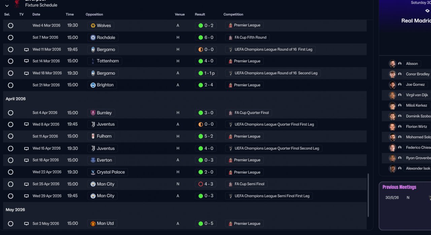This screenshot has width=431, height=235.
Task: Expand the chevron beside Fixture Schedule
Action: point(7,6)
